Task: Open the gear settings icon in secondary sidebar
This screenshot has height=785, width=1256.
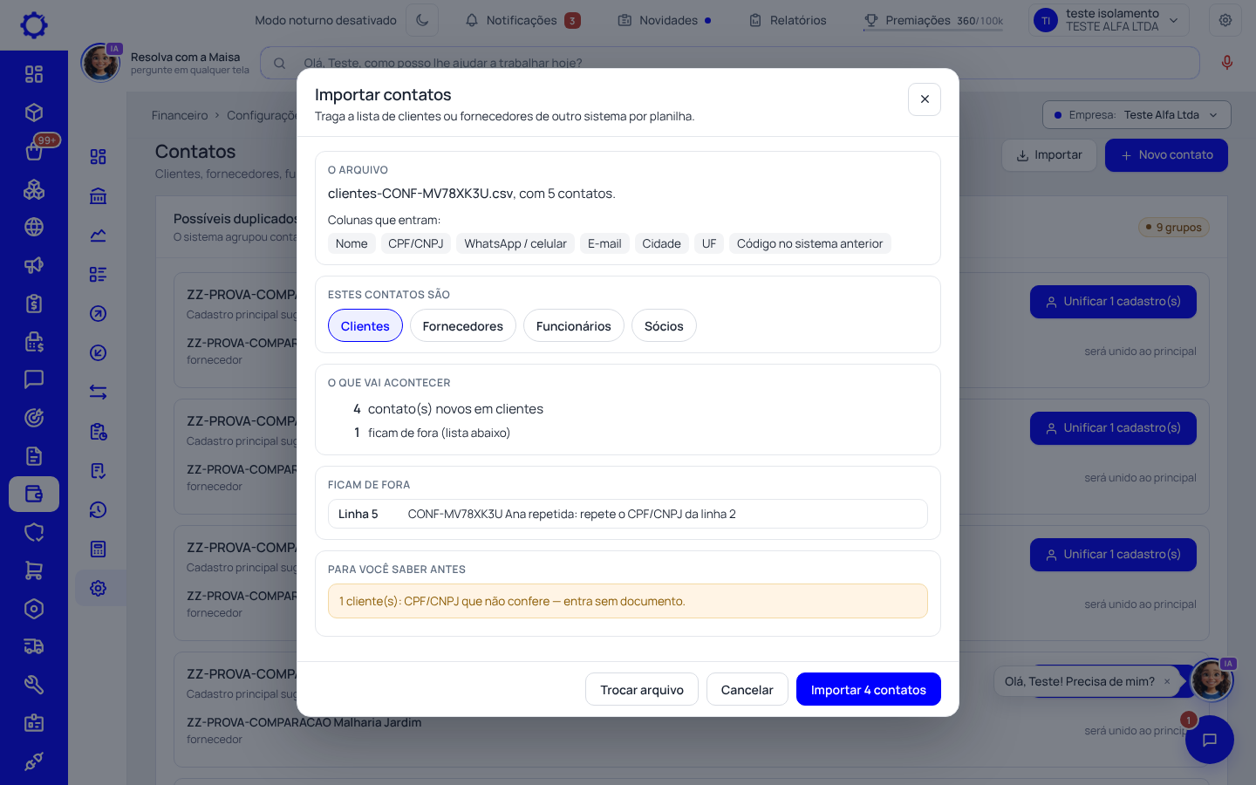Action: coord(99,589)
